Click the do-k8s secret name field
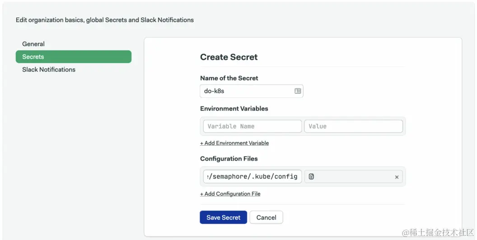The image size is (477, 240). click(246, 91)
